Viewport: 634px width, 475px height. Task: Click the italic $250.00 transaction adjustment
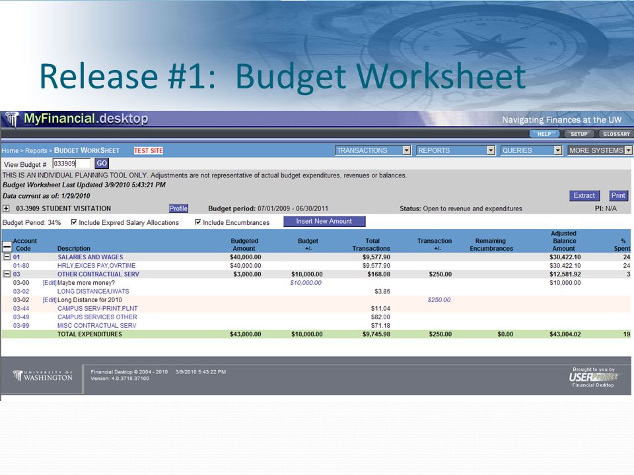(439, 300)
